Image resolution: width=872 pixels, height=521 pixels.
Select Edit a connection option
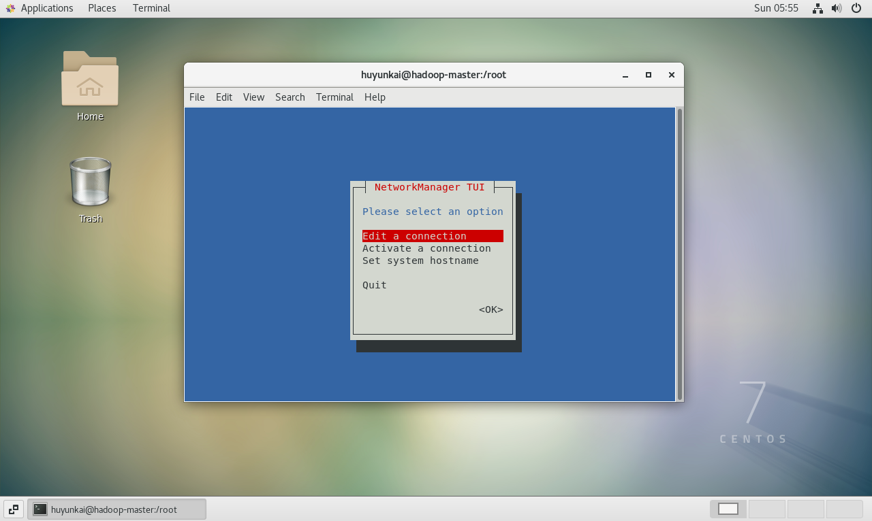point(433,236)
